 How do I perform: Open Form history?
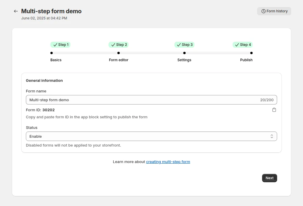point(274,11)
